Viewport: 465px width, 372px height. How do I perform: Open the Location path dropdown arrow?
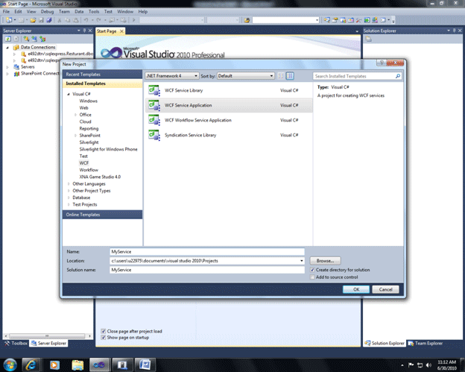302,261
